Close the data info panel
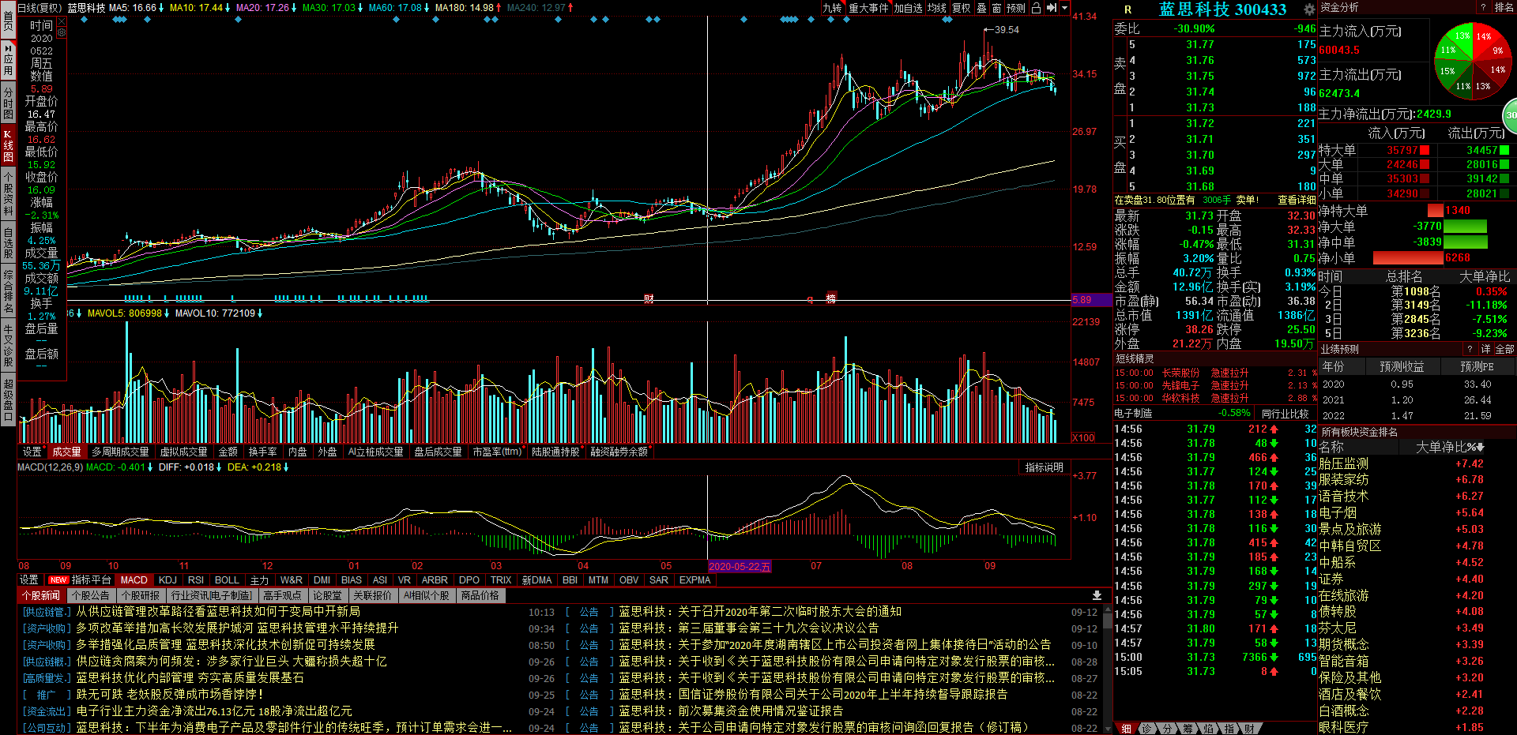This screenshot has width=1517, height=735. tap(61, 23)
